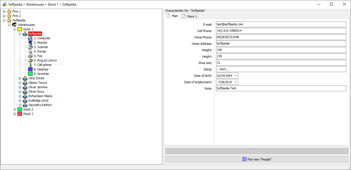The height and width of the screenshot is (170, 351).
Task: Open Flat view "People"
Action: coord(257,159)
